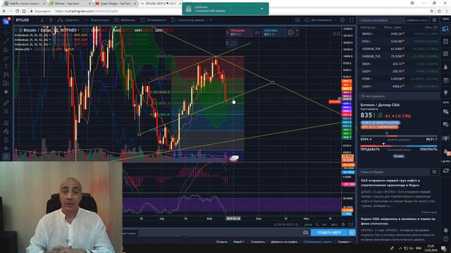Select the ruler measure tool
The image size is (451, 253).
(6, 103)
